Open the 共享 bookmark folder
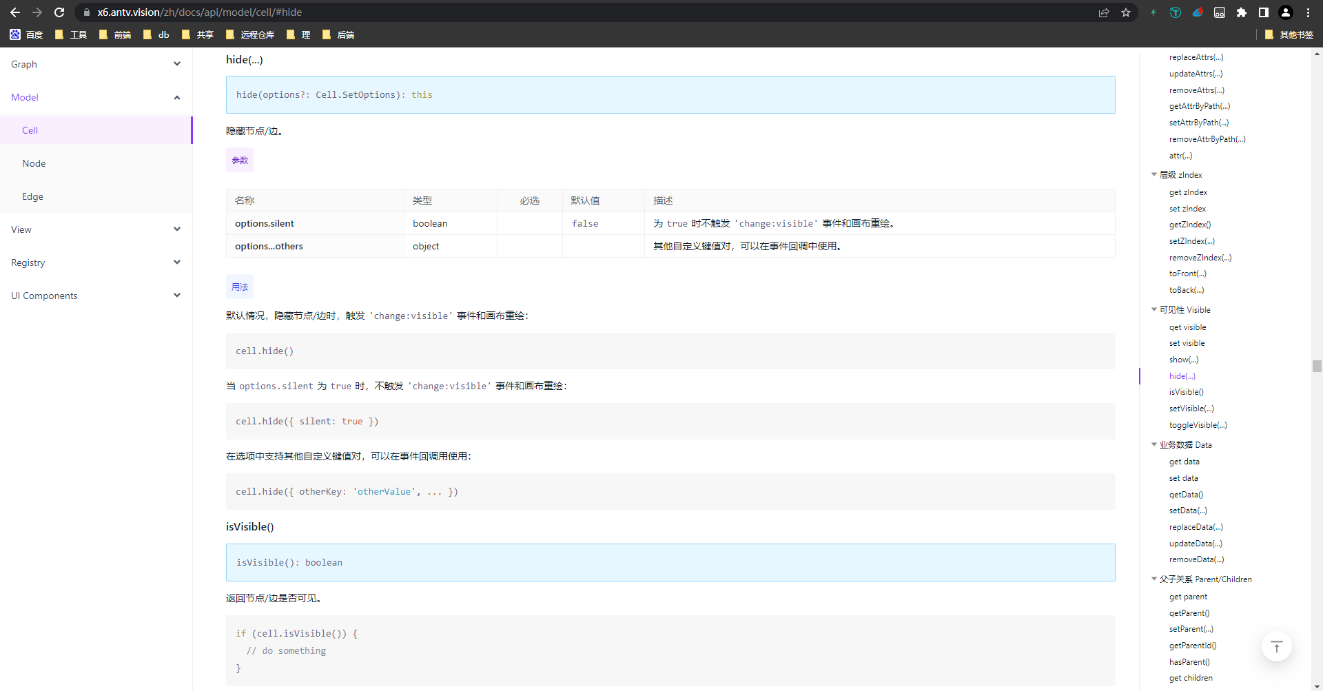 197,34
